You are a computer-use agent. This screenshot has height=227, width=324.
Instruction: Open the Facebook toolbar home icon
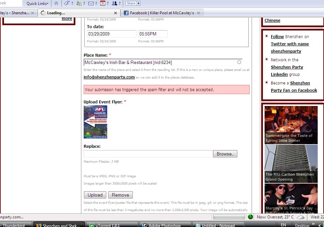pyautogui.click(x=56, y=3)
